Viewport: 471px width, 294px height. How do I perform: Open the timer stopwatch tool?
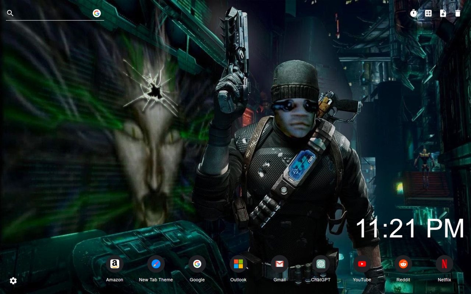click(414, 13)
